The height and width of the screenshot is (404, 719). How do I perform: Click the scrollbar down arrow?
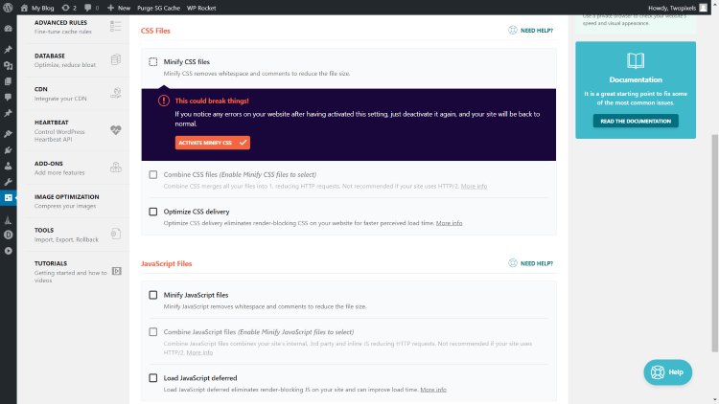tap(715, 400)
